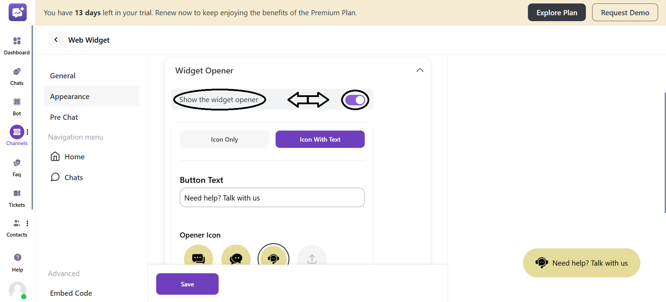Save the widget appearance changes
Viewport: 666px width, 302px height.
[187, 284]
